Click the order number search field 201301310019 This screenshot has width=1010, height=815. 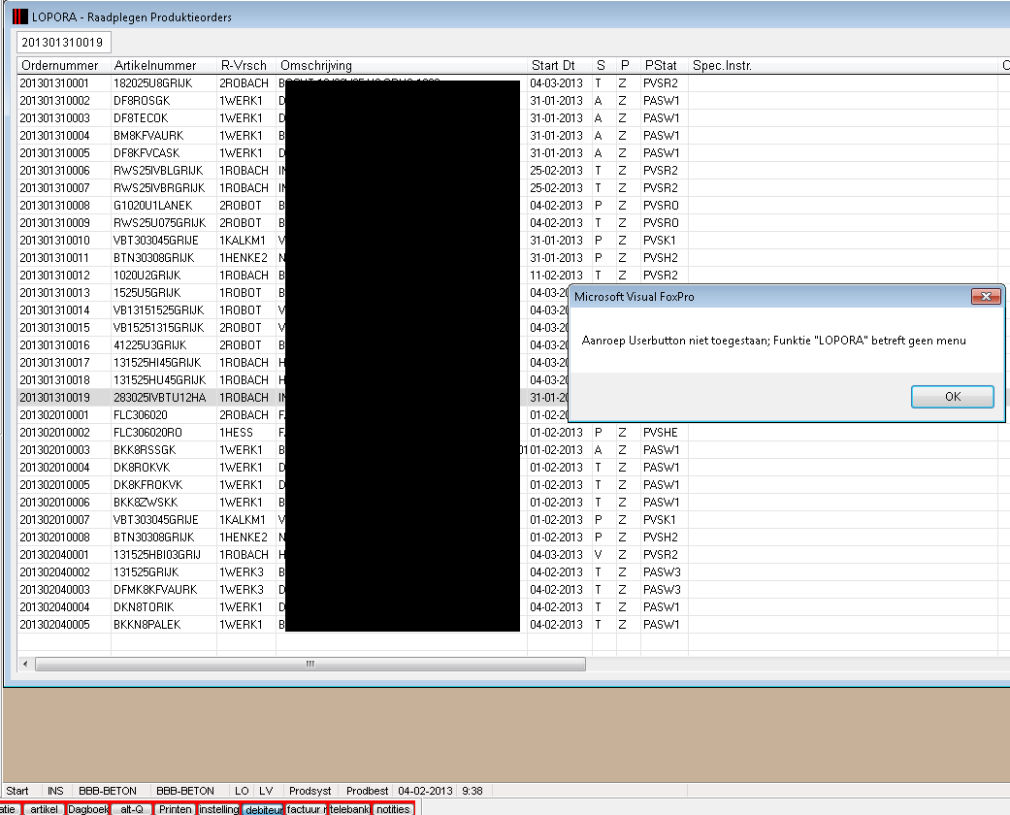coord(63,43)
